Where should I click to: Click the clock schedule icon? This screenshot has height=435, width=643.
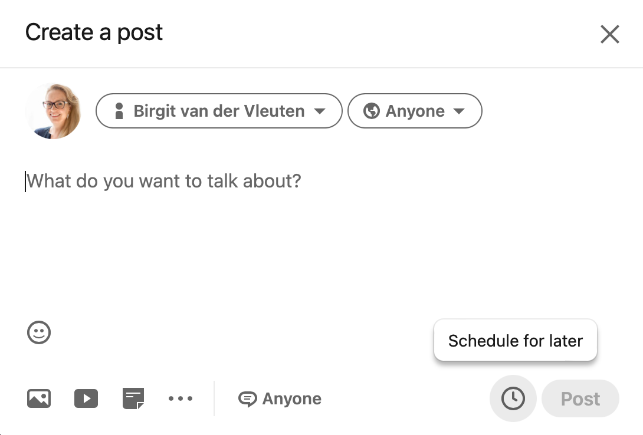tap(513, 398)
